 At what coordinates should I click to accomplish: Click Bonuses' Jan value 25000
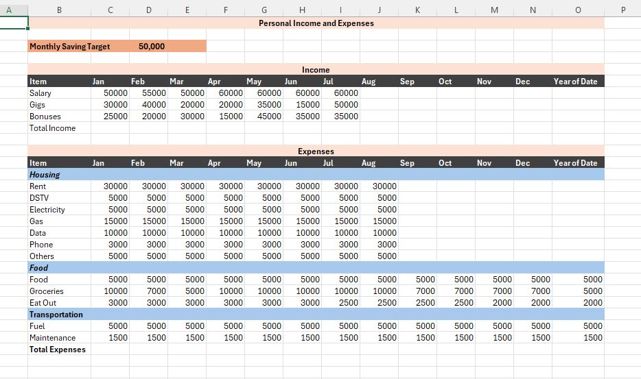click(x=115, y=117)
